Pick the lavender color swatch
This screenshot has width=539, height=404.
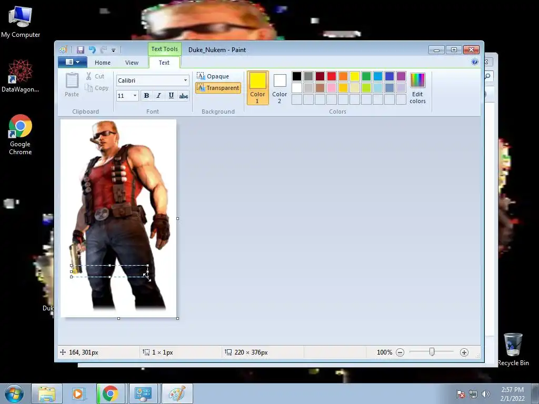point(401,88)
